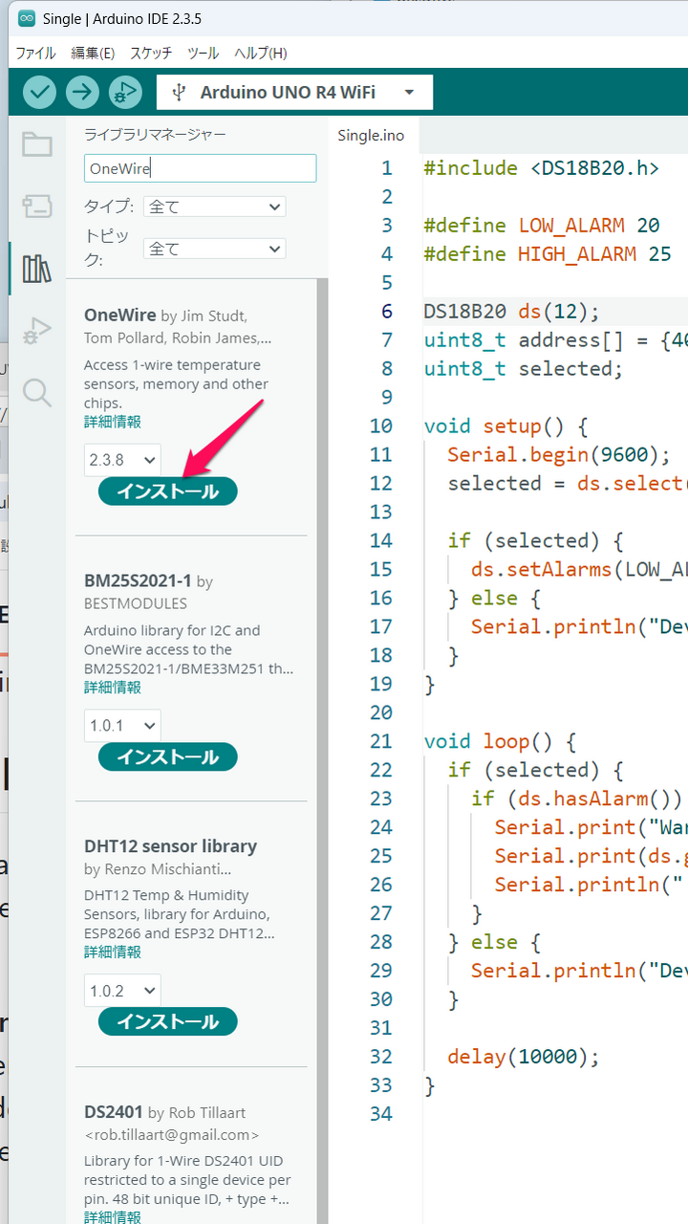Click the Verify checkmark button
The width and height of the screenshot is (688, 1224).
coord(39,92)
